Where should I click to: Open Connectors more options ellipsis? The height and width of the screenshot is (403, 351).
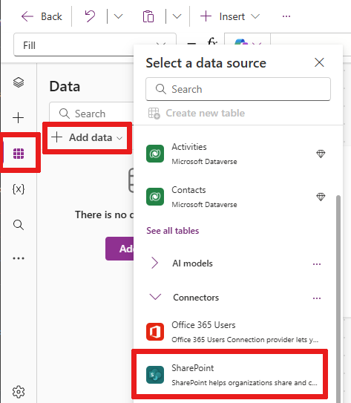pos(317,298)
